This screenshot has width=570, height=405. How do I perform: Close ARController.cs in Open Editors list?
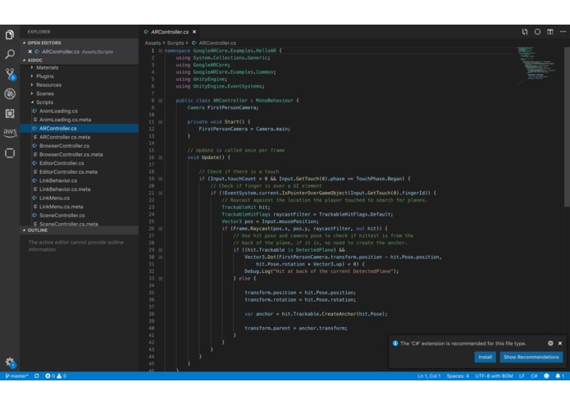click(x=30, y=52)
